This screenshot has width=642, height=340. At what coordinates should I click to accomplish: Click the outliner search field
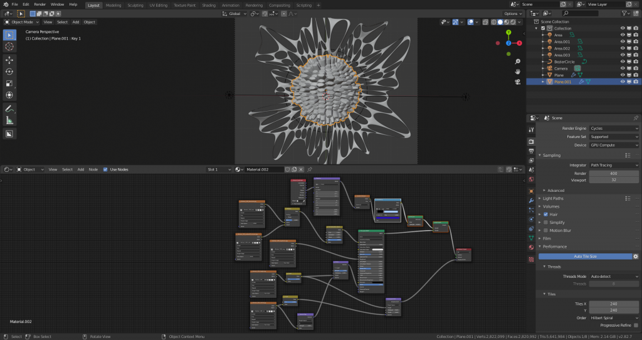(x=580, y=14)
